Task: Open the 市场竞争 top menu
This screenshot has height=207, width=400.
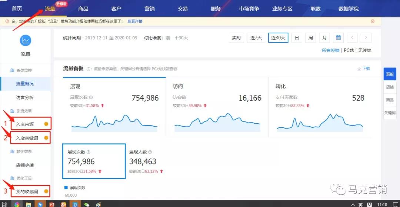Action: 249,9
